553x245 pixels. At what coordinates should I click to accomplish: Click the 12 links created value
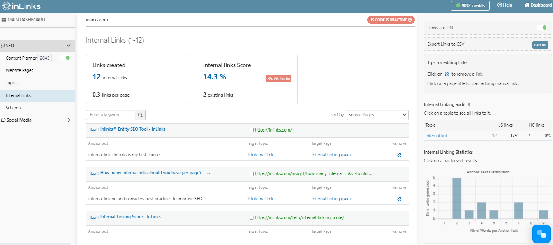click(97, 76)
